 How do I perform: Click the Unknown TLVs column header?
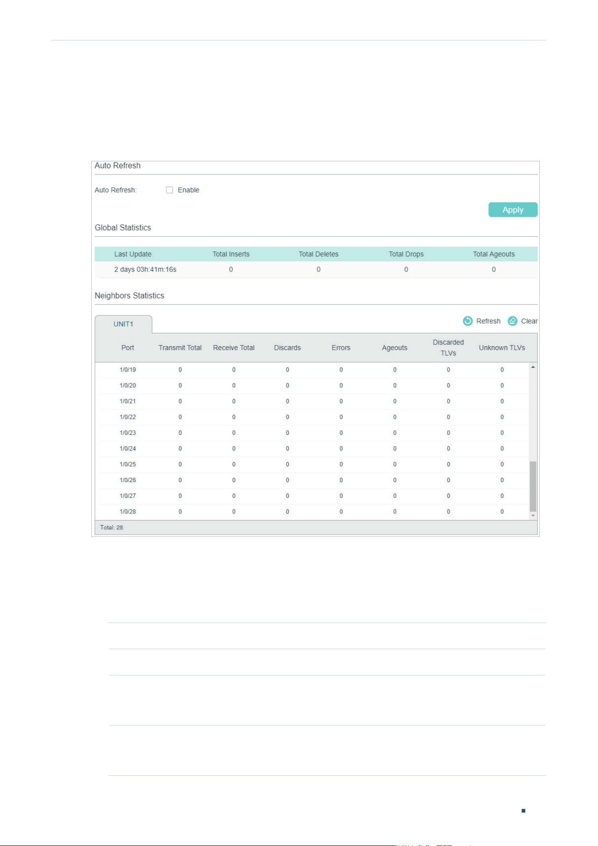pyautogui.click(x=502, y=348)
